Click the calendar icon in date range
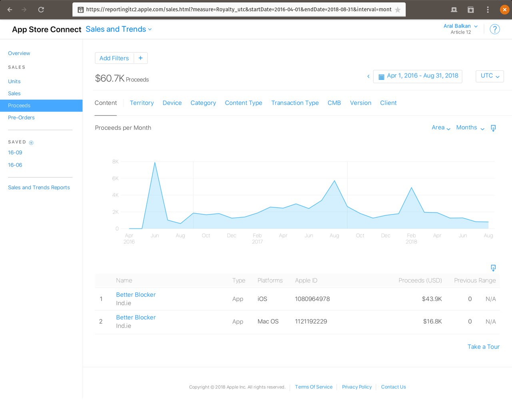This screenshot has width=512, height=403. (x=381, y=77)
